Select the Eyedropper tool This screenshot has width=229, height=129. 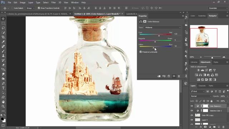pyautogui.click(x=3, y=42)
